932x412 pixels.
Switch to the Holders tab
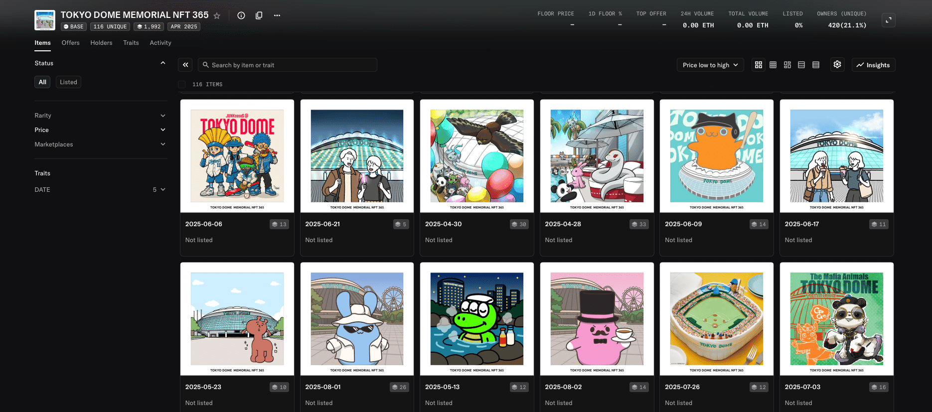click(101, 43)
